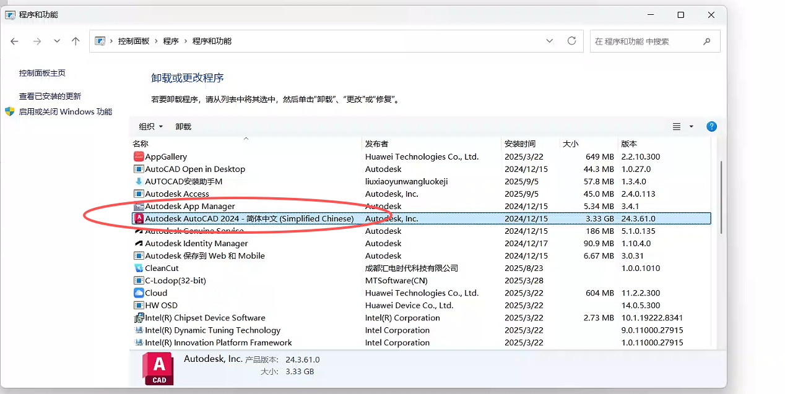Screen dimensions: 785x394
Task: Click the Intel Innovation Platform Framework icon
Action: click(139, 342)
